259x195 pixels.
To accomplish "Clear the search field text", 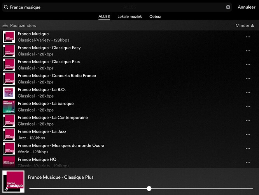I will point(228,7).
